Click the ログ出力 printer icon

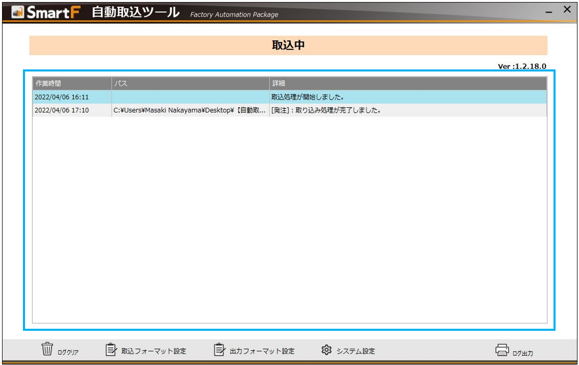click(501, 350)
